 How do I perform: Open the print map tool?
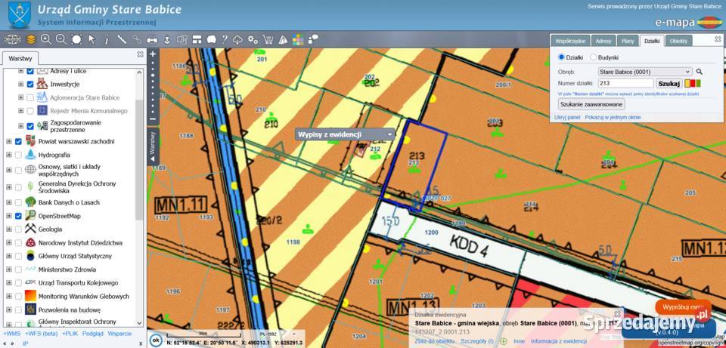(x=152, y=39)
